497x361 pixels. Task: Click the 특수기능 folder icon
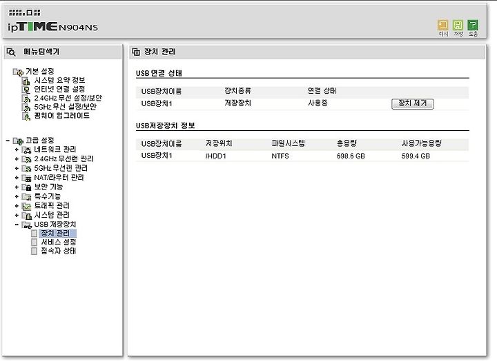tap(26, 197)
